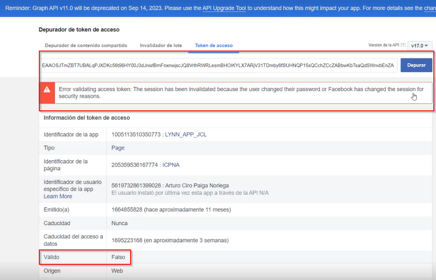Open the LYNN_APP_JCL app link
This screenshot has height=280, width=436.
pyautogui.click(x=186, y=134)
